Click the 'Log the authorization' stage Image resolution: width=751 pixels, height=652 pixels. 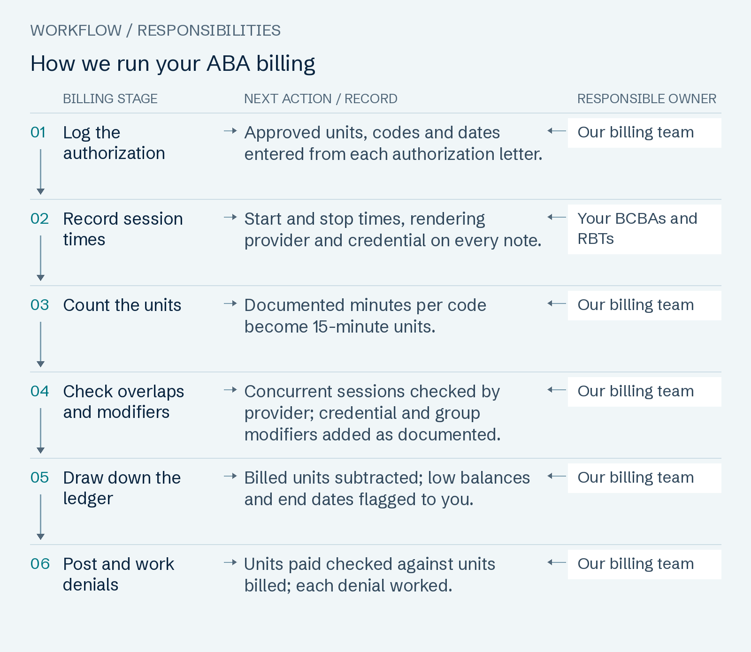(x=114, y=143)
